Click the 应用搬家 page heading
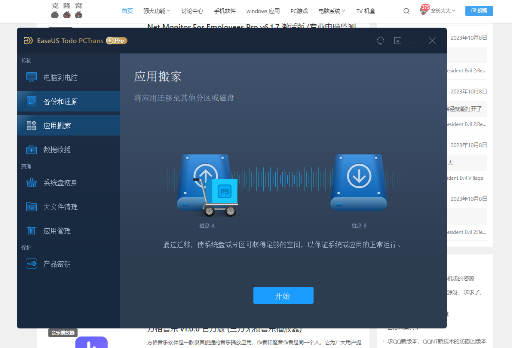Screen dimensions: 512x348 point(158,76)
